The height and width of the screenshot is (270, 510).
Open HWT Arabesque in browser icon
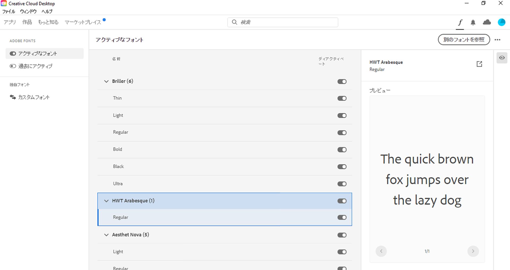pos(479,64)
